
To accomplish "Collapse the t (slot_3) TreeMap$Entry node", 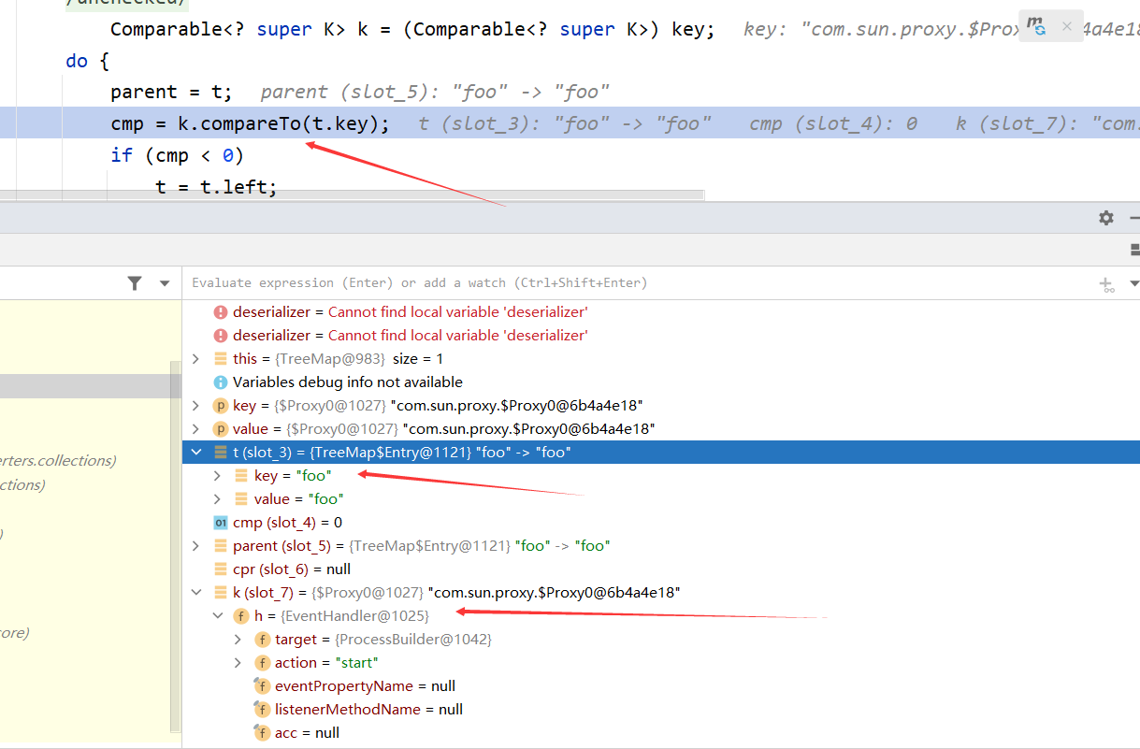I will coord(195,452).
